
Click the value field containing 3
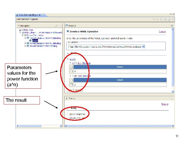tap(120, 84)
